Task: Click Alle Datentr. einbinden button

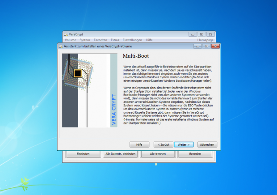Action: [x=121, y=154]
